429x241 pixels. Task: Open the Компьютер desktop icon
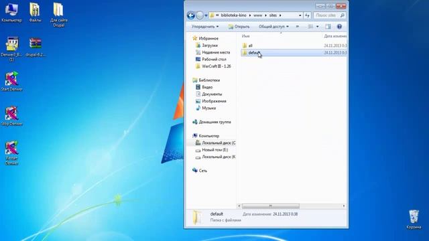(11, 13)
